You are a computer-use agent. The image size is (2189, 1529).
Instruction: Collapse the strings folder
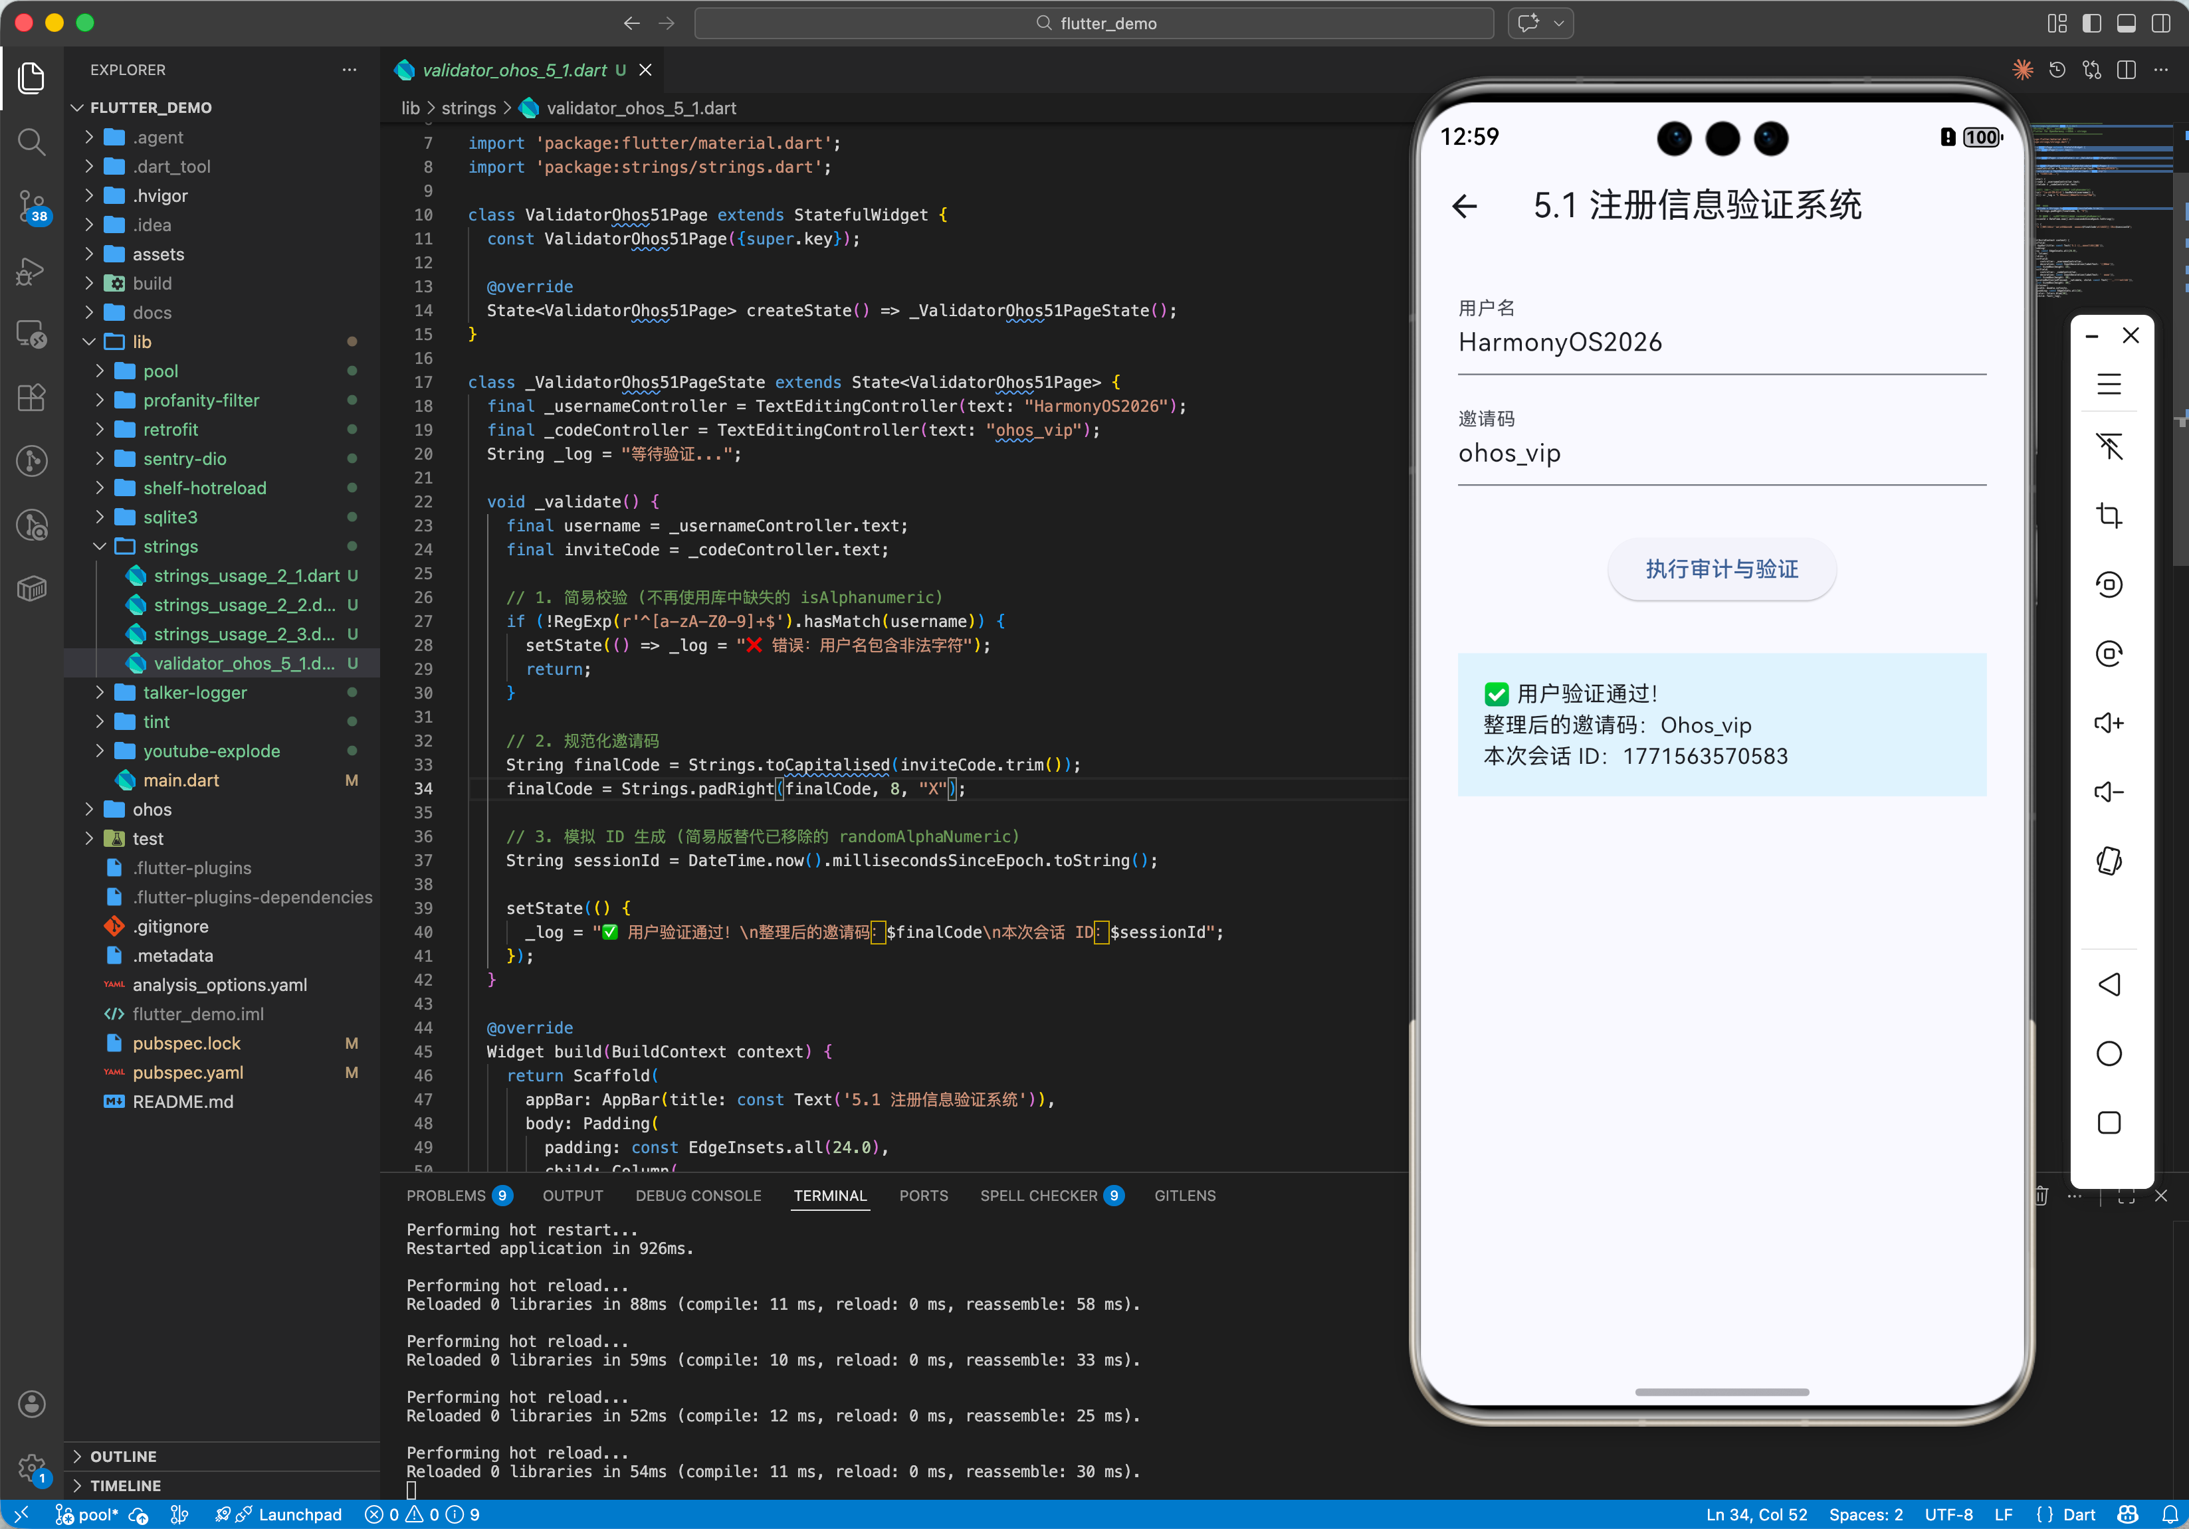pos(169,547)
